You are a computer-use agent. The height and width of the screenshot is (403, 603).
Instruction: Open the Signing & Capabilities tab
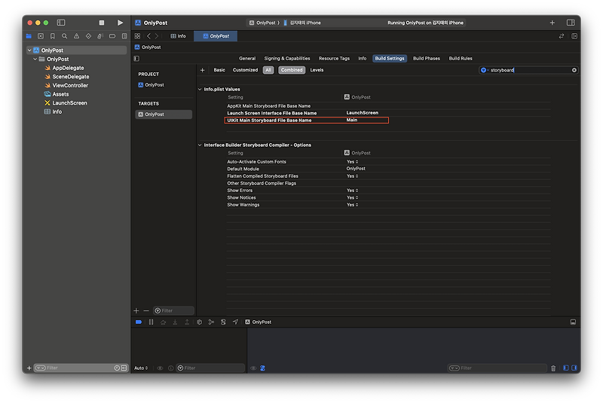click(x=286, y=58)
